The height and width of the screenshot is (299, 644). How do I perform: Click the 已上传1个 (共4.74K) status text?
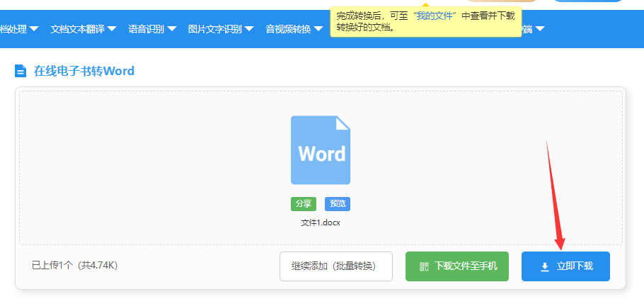coord(75,266)
